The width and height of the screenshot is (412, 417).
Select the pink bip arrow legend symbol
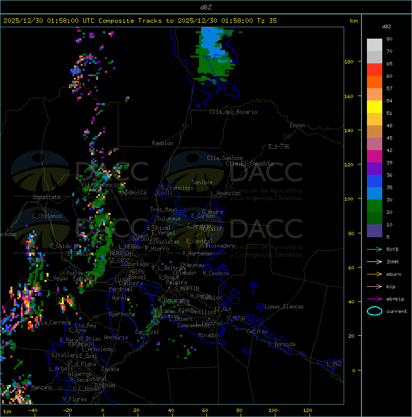pyautogui.click(x=374, y=286)
